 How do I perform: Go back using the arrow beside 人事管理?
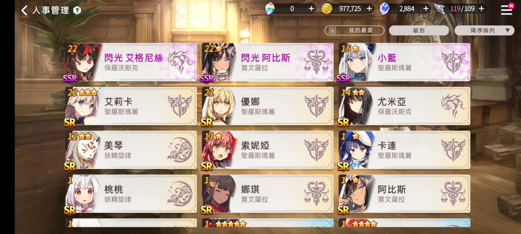[x=24, y=10]
